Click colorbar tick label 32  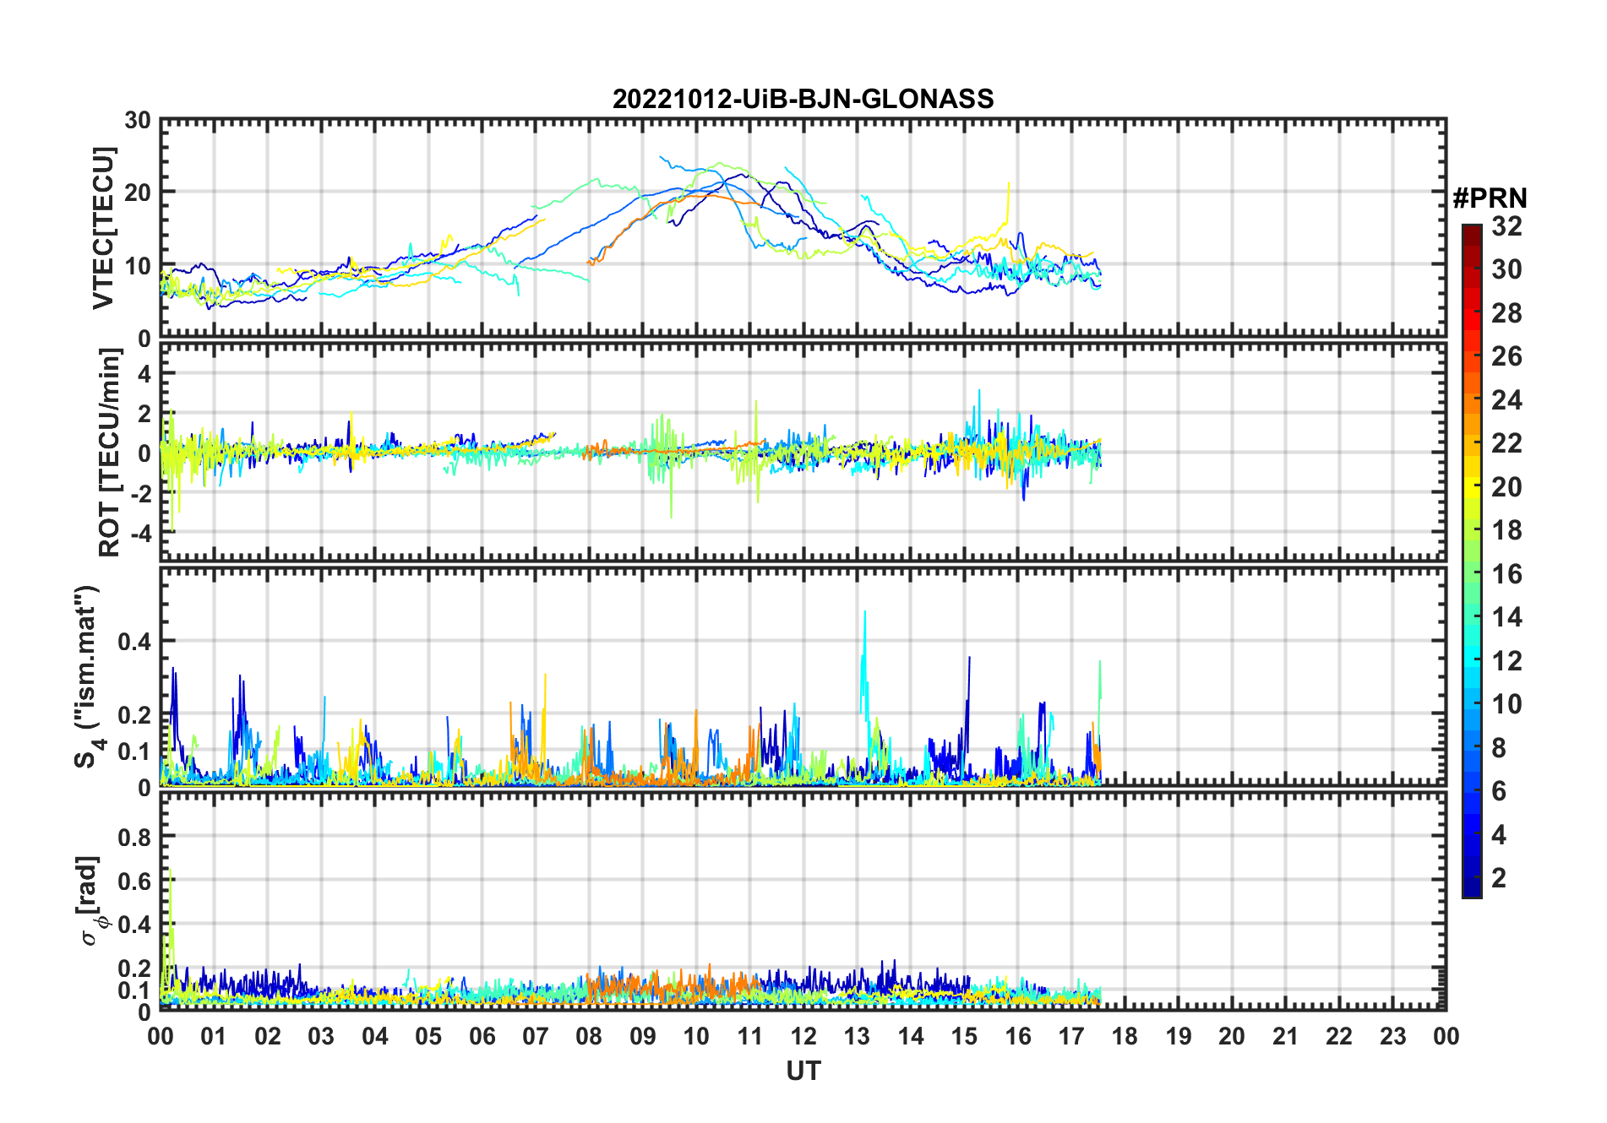(1506, 226)
